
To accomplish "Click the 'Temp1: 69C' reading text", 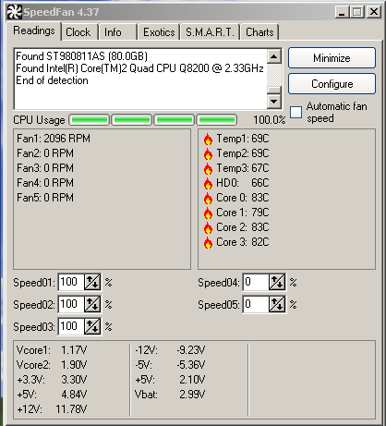I will click(x=243, y=139).
